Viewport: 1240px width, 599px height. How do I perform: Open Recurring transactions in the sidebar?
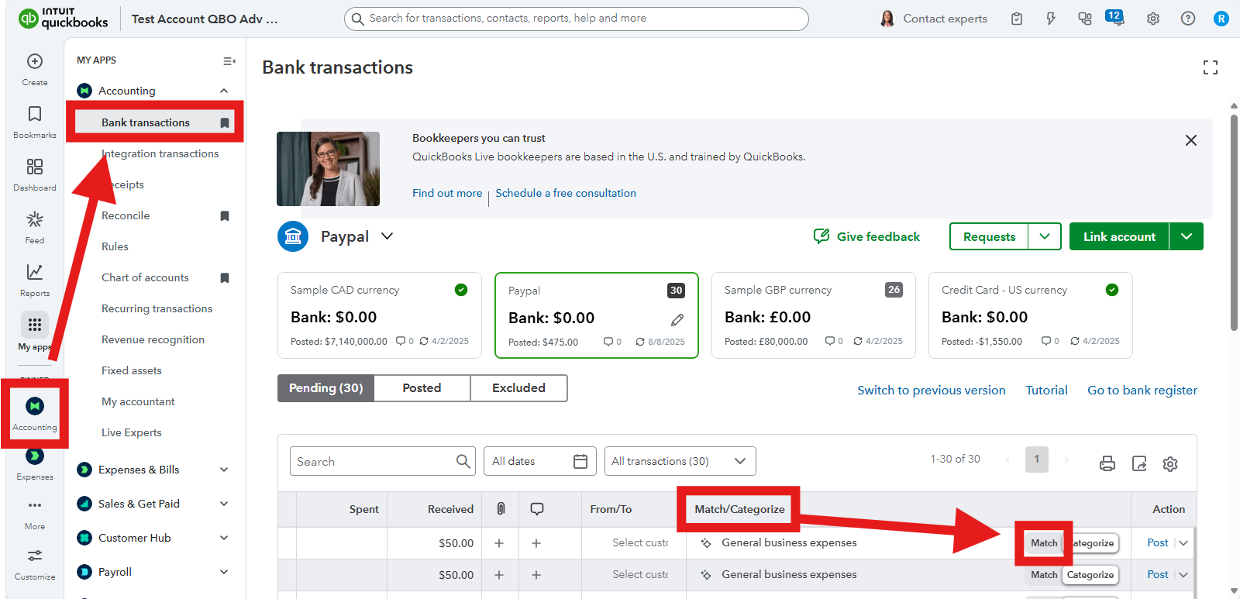157,308
